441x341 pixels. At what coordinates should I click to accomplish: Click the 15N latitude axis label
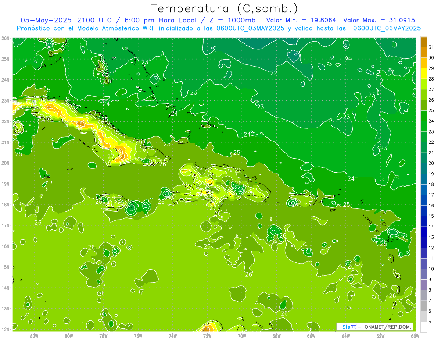point(5,267)
